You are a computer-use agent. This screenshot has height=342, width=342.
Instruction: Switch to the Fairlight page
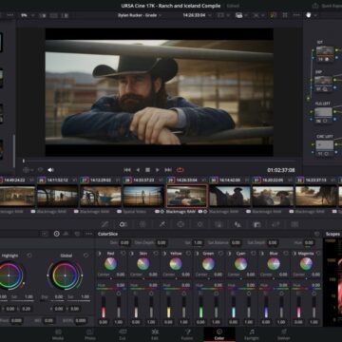tap(252, 334)
